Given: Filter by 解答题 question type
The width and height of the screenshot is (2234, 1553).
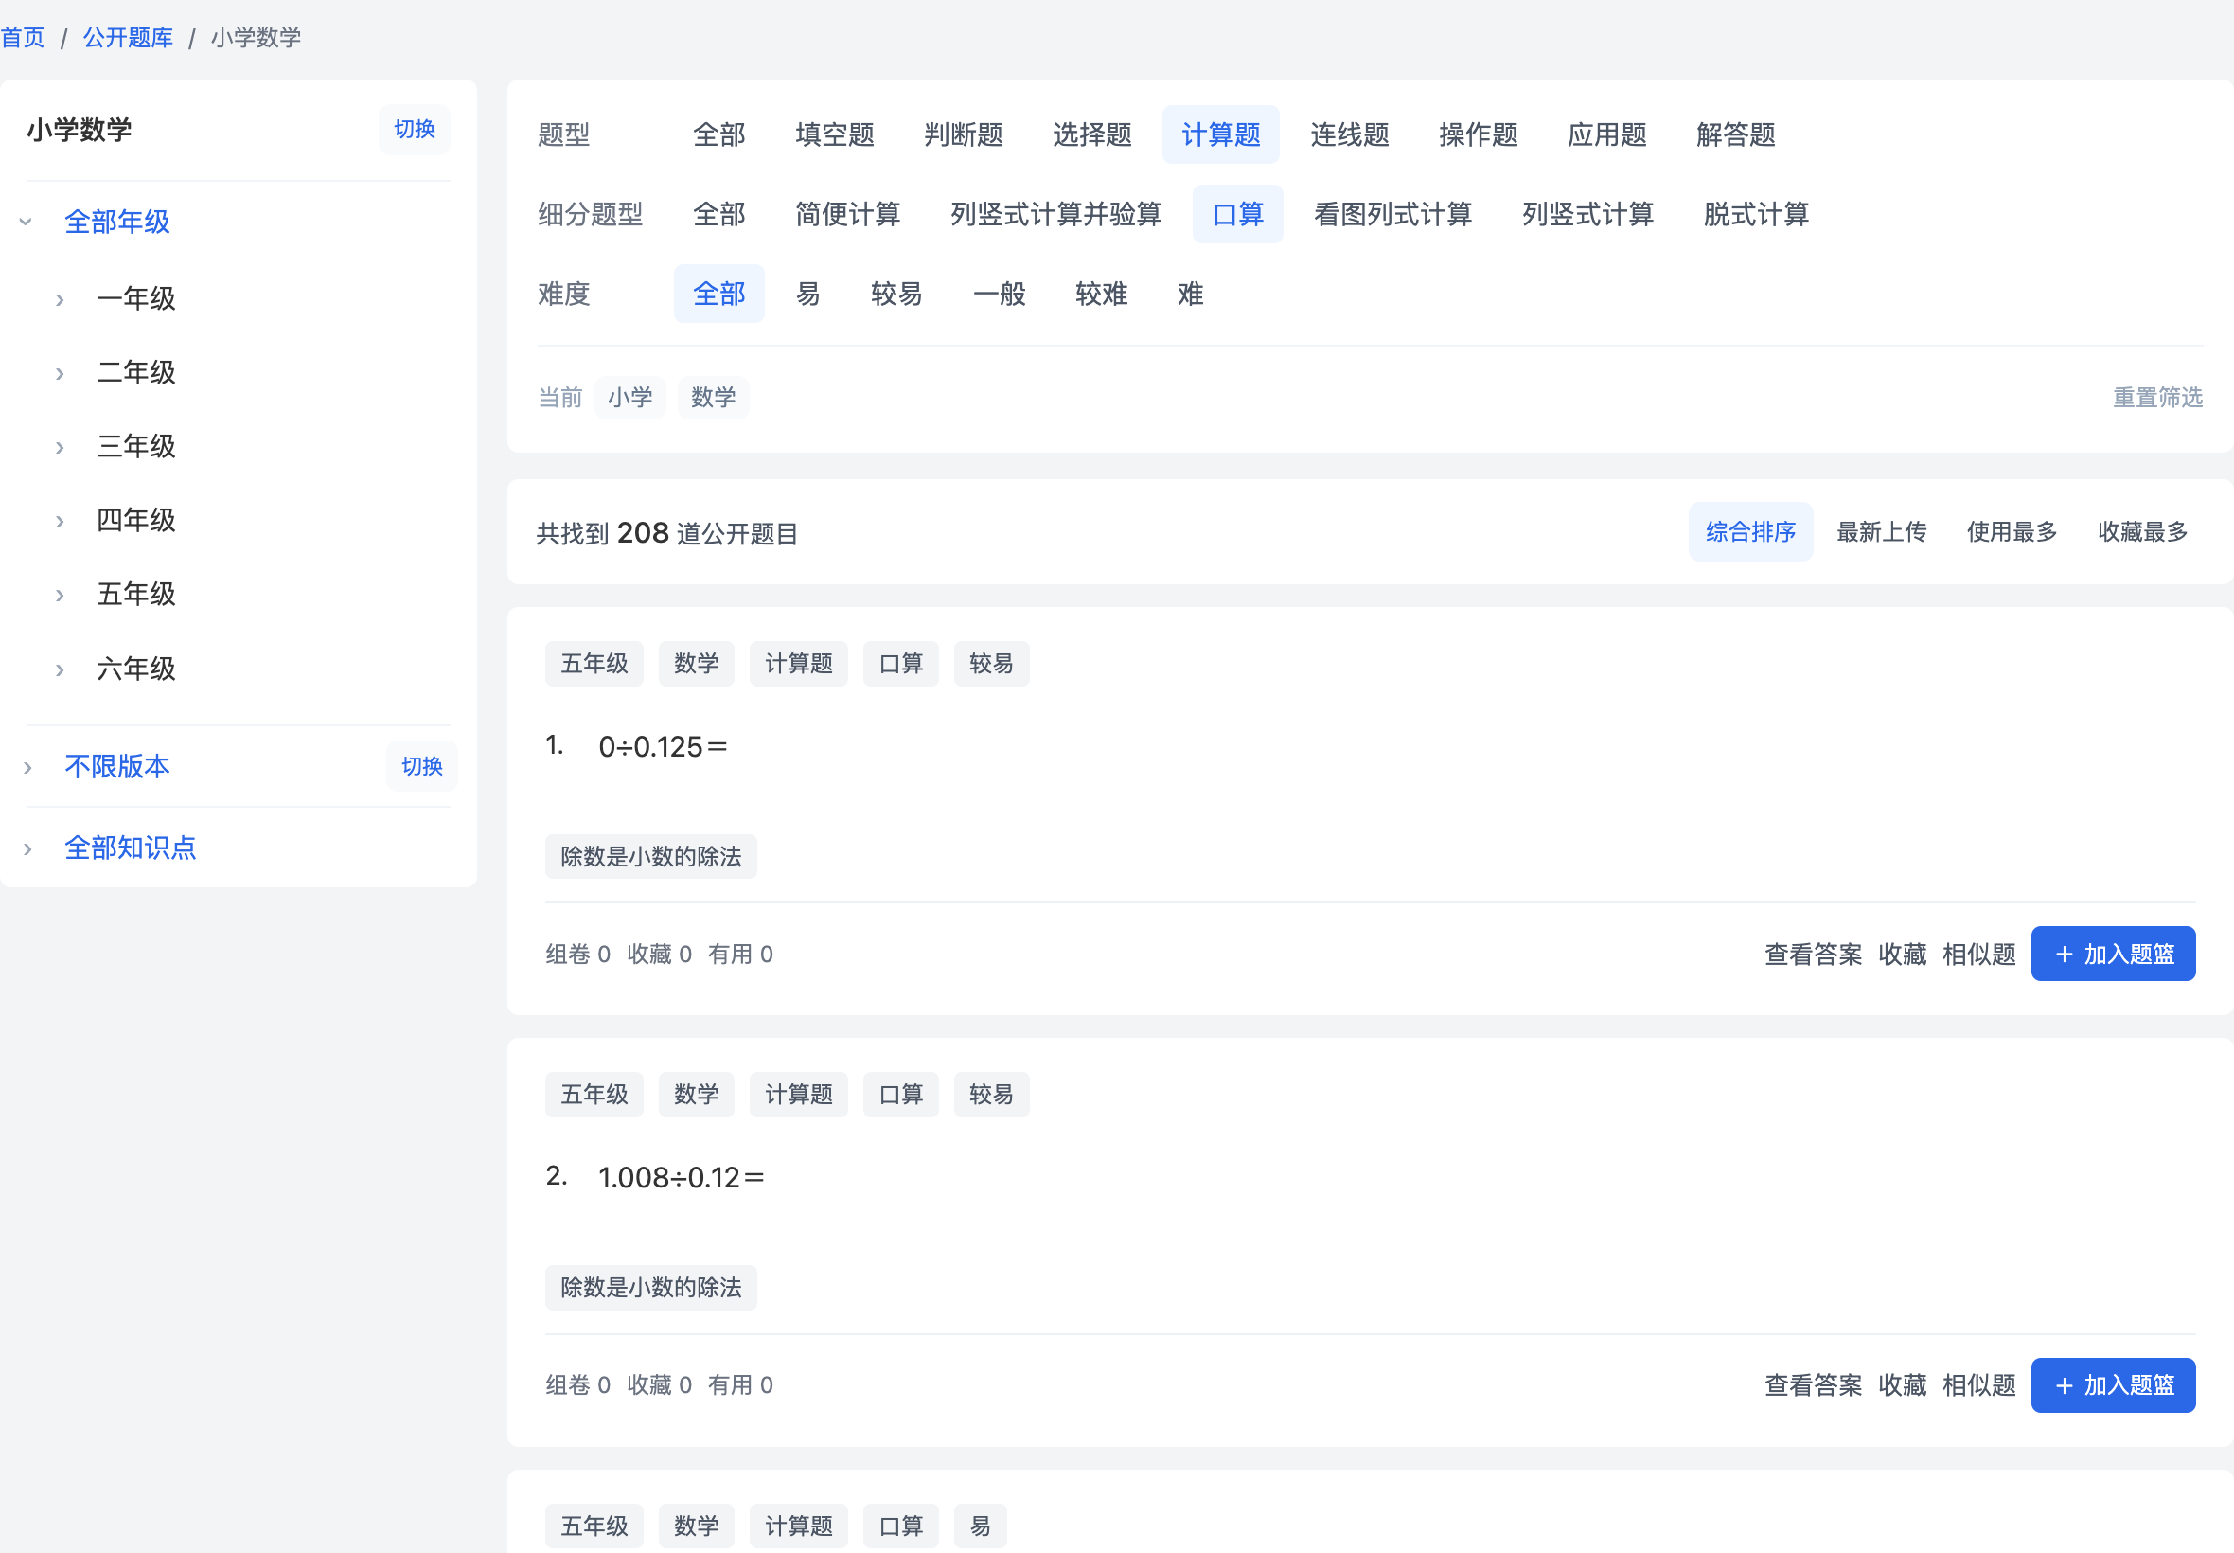Looking at the screenshot, I should [1735, 134].
